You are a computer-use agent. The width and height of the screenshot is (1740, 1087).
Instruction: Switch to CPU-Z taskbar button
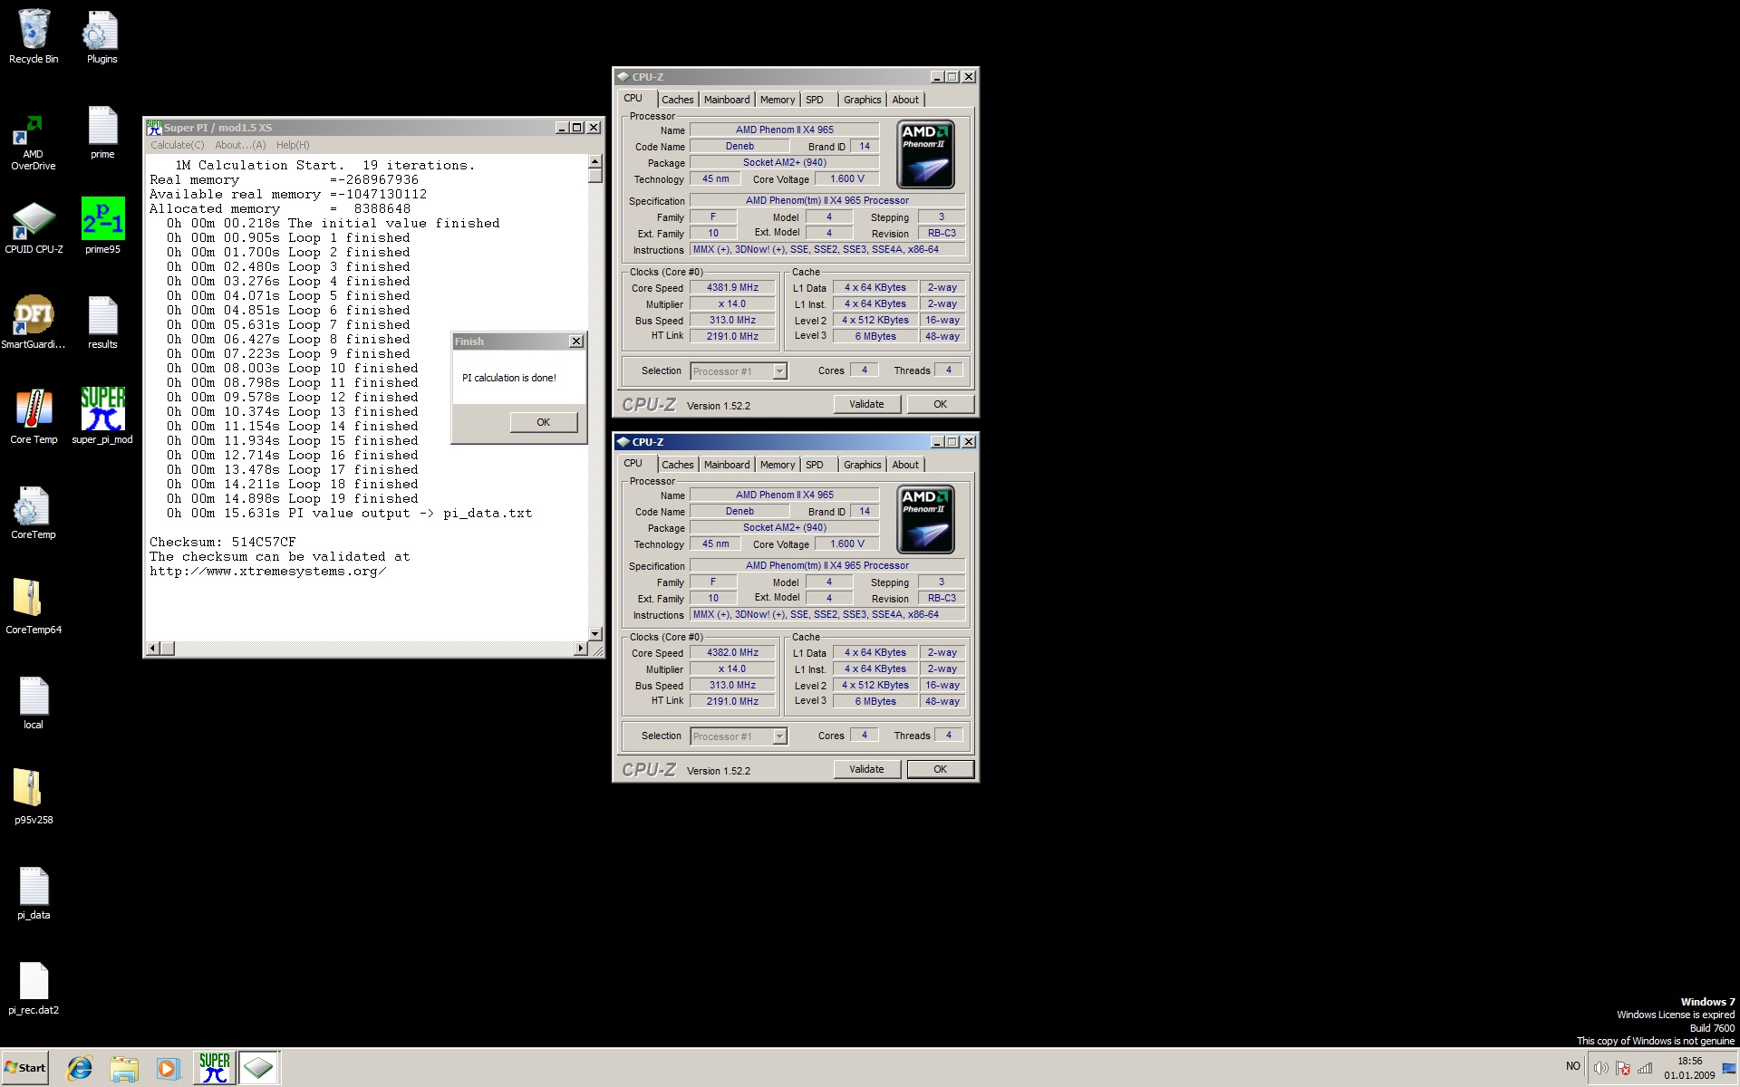[258, 1068]
